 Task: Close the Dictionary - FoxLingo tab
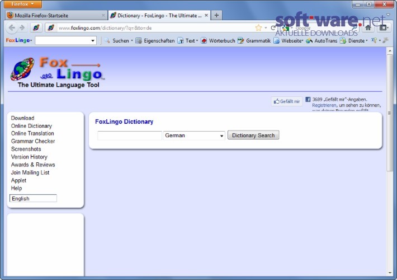point(206,15)
